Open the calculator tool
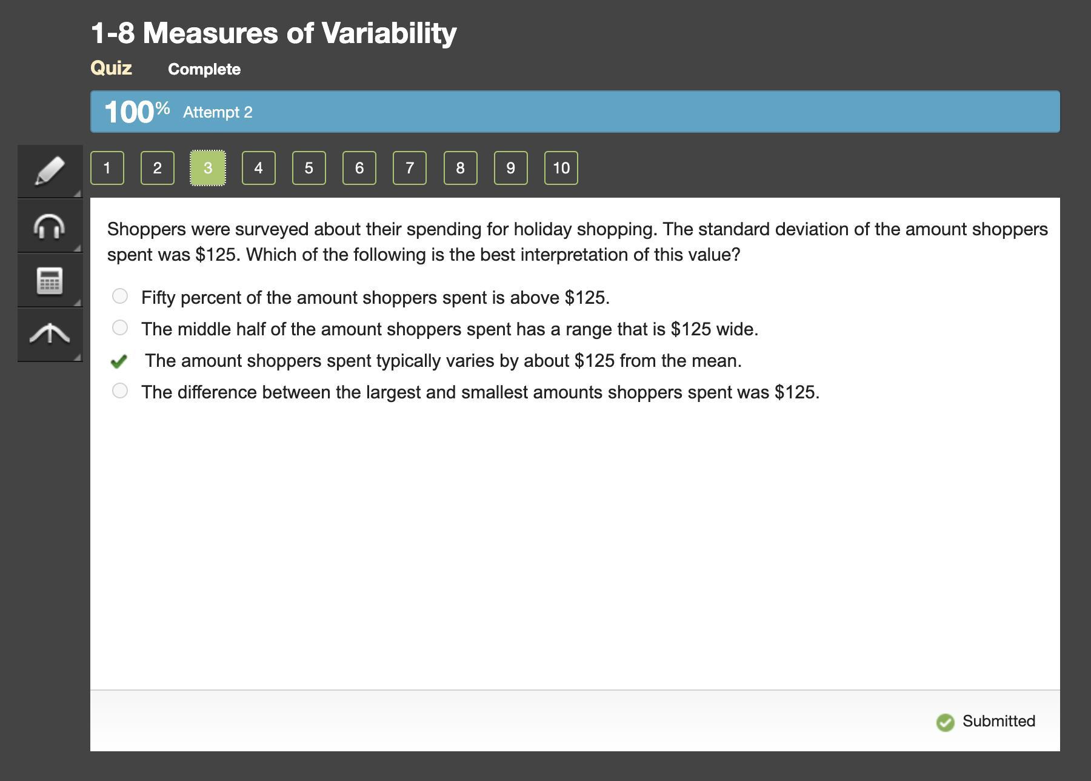1091x781 pixels. point(50,281)
